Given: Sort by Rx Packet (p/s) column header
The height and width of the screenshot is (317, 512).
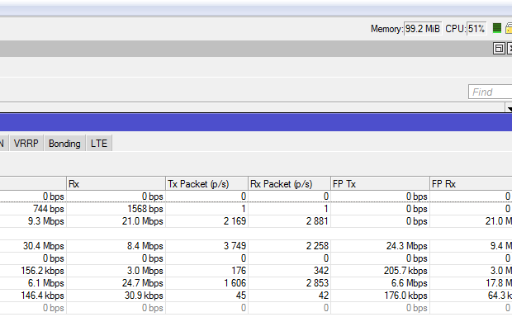Looking at the screenshot, I should 289,184.
